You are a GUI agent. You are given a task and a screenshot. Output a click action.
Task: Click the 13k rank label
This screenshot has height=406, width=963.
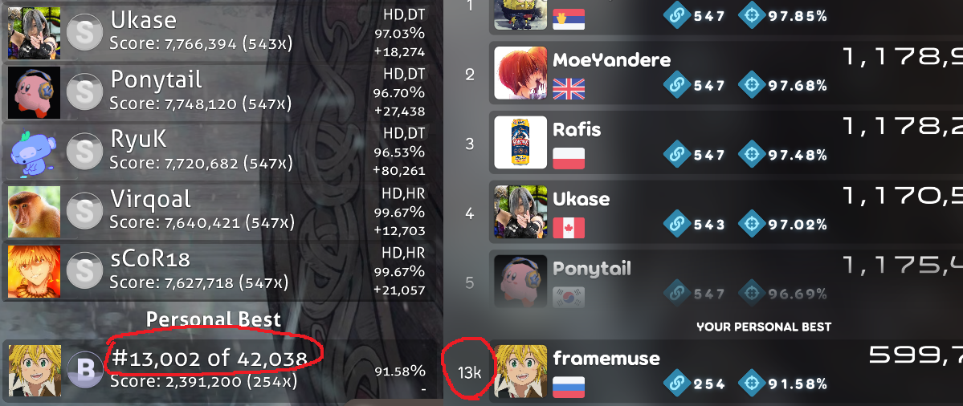coord(469,371)
